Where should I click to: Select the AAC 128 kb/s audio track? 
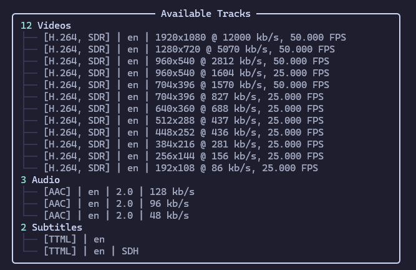[119, 192]
